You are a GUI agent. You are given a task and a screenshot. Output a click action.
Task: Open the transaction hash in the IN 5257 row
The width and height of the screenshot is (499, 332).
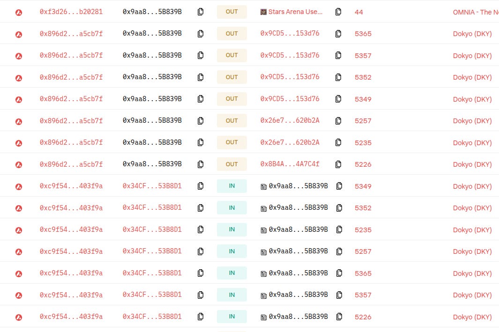click(x=71, y=251)
